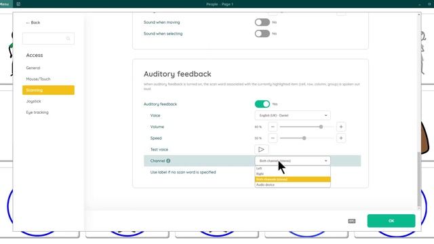
Task: Open the Eye tracking settings
Action: 37,113
